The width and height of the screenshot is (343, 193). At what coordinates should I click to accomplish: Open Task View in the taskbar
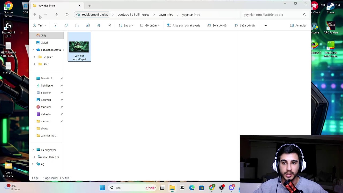tap(162, 188)
